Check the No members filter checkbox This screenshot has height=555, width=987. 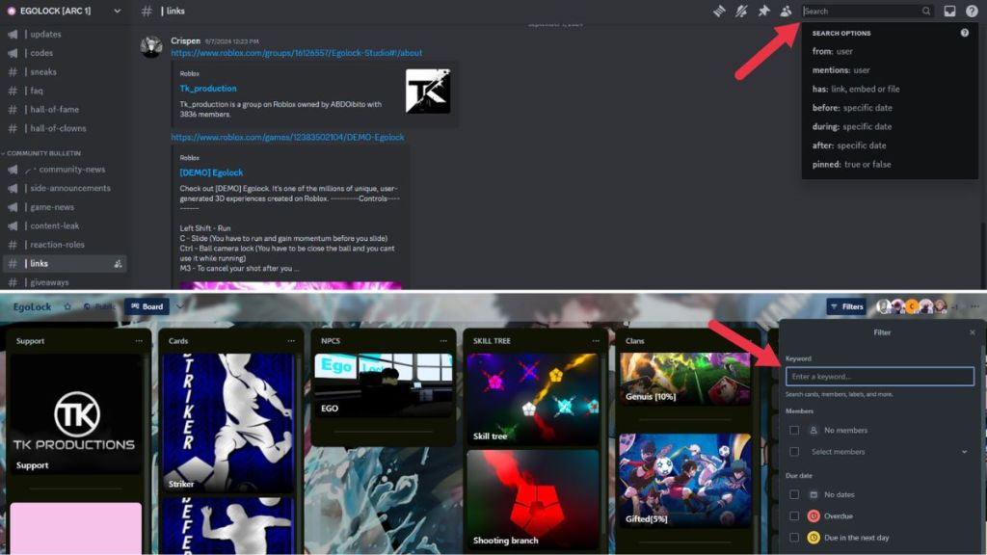click(794, 430)
